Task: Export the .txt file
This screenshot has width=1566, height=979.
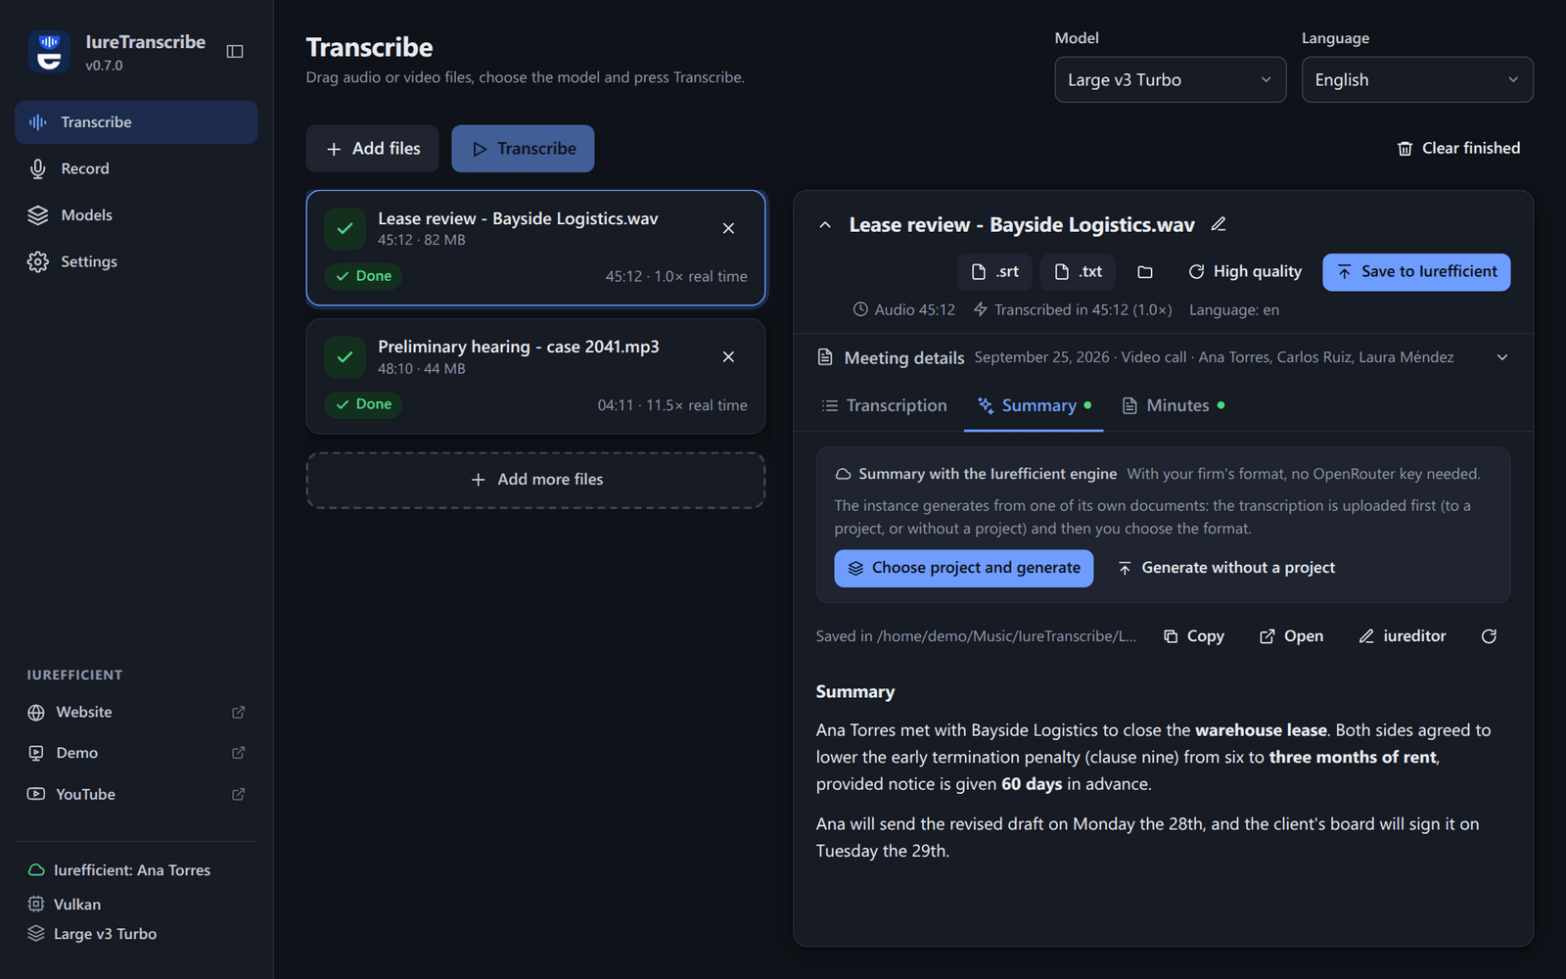Action: (x=1078, y=272)
